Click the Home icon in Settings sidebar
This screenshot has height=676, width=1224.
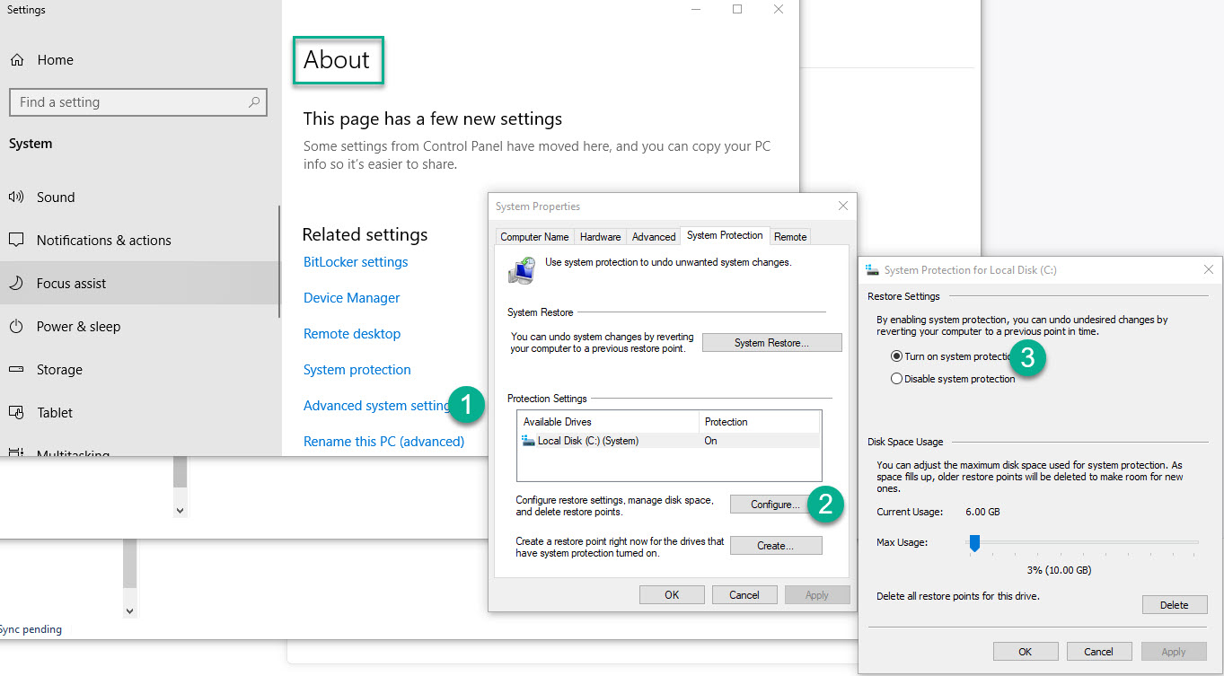click(16, 59)
